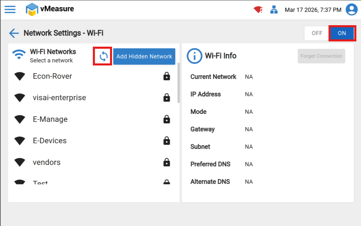Open the user profile avatar

tap(351, 10)
